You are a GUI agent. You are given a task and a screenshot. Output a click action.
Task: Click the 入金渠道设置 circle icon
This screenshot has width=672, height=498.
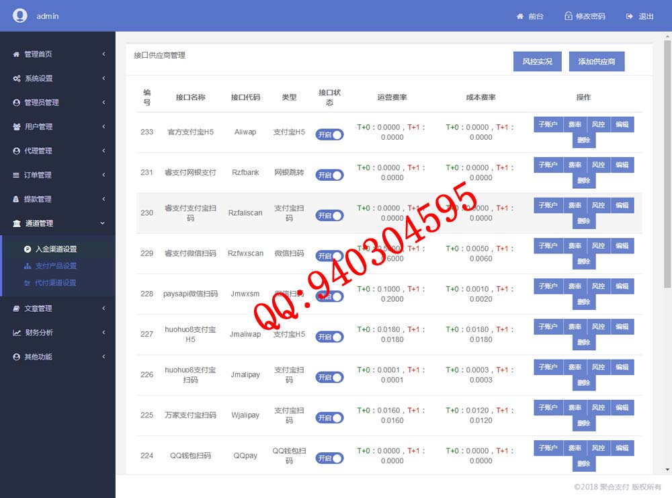tap(28, 249)
